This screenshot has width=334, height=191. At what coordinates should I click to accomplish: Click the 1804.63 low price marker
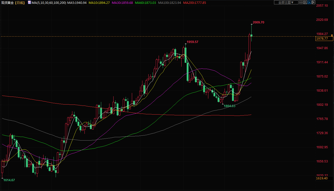(229, 106)
